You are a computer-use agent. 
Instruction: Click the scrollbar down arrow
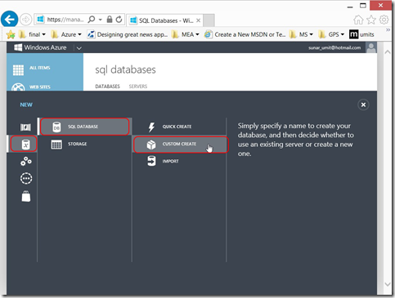tap(388, 284)
